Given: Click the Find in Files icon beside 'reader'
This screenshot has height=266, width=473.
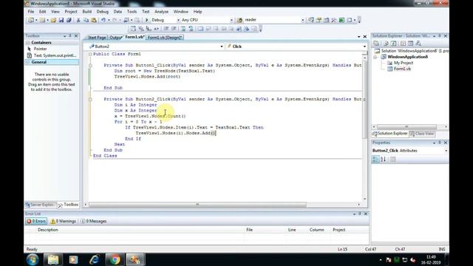Looking at the screenshot, I should pyautogui.click(x=239, y=20).
